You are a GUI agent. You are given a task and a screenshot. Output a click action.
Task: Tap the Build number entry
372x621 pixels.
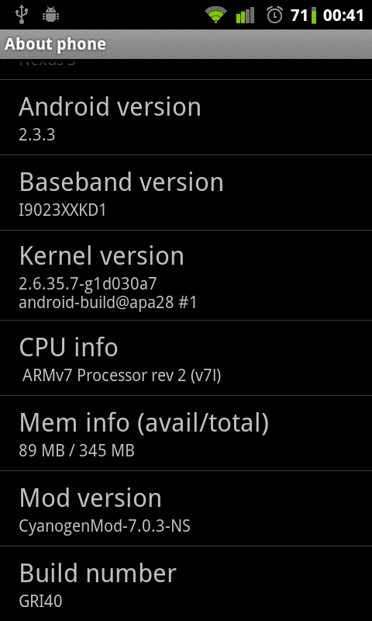tap(186, 584)
